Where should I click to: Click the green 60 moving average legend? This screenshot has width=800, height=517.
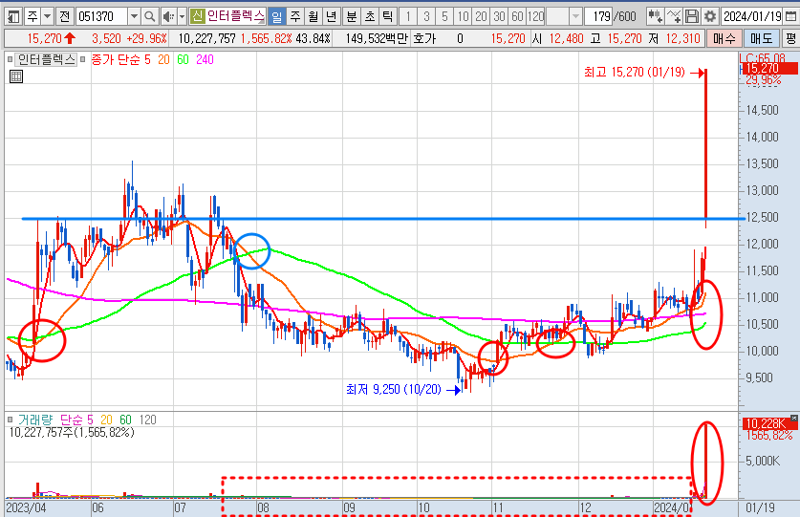pyautogui.click(x=183, y=59)
